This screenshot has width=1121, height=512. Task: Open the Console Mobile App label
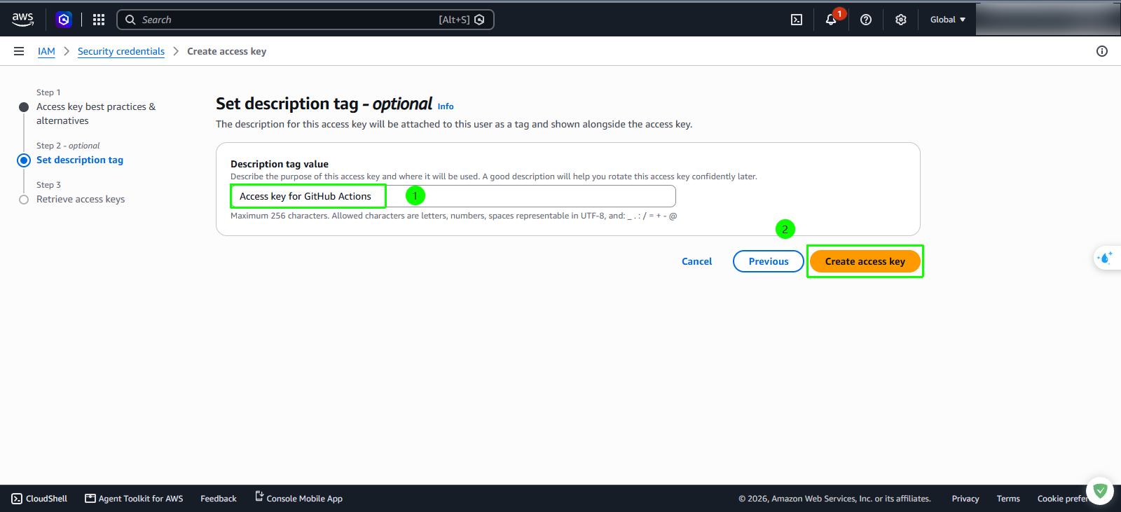tap(305, 499)
